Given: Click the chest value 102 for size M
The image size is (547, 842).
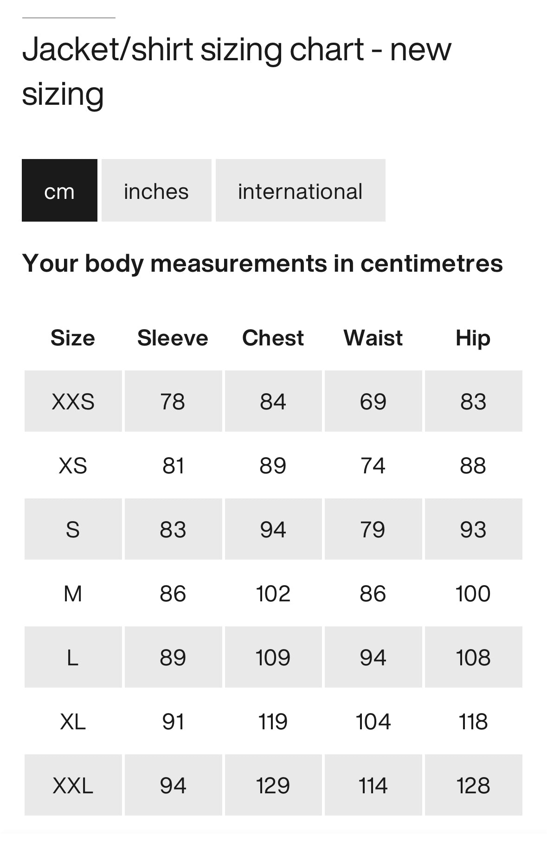Looking at the screenshot, I should tap(273, 593).
